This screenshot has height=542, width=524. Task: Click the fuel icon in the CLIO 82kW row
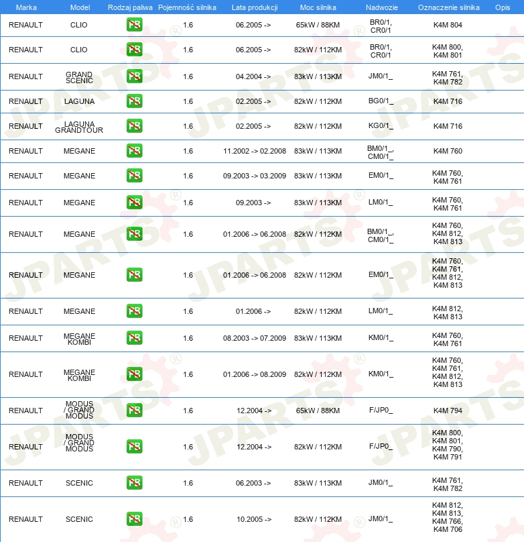[x=134, y=50]
